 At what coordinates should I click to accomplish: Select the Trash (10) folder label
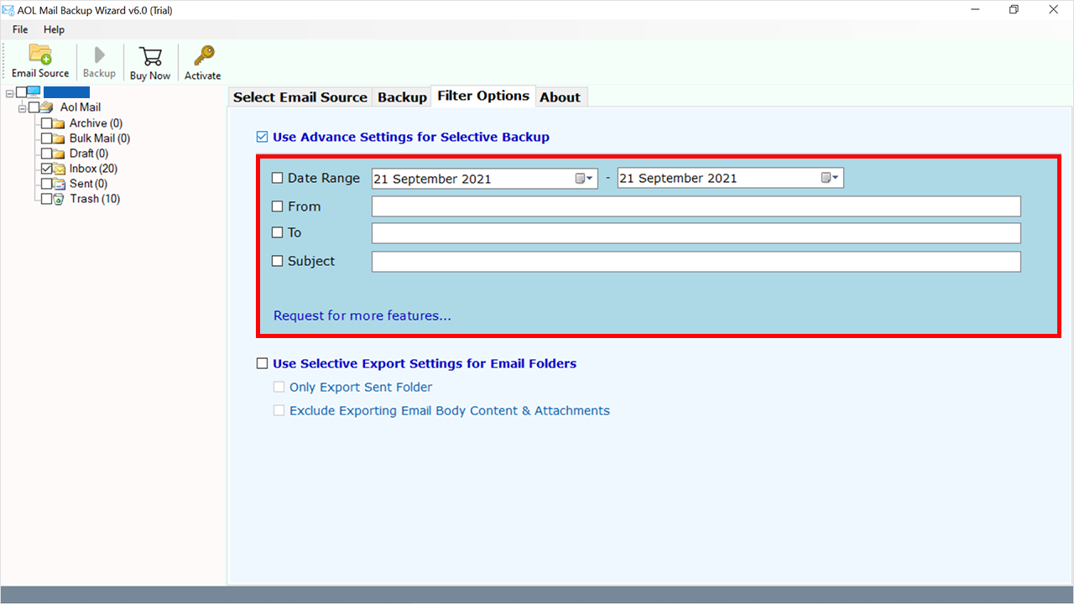click(x=95, y=199)
